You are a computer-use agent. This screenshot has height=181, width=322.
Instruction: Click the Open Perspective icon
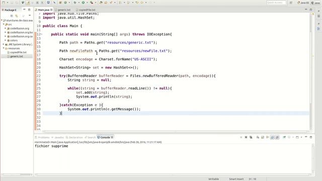pyautogui.click(x=291, y=3)
